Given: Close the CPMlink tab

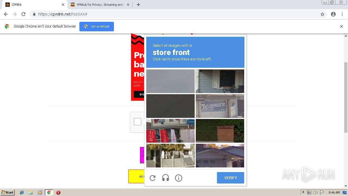Looking at the screenshot, I should tap(63, 5).
